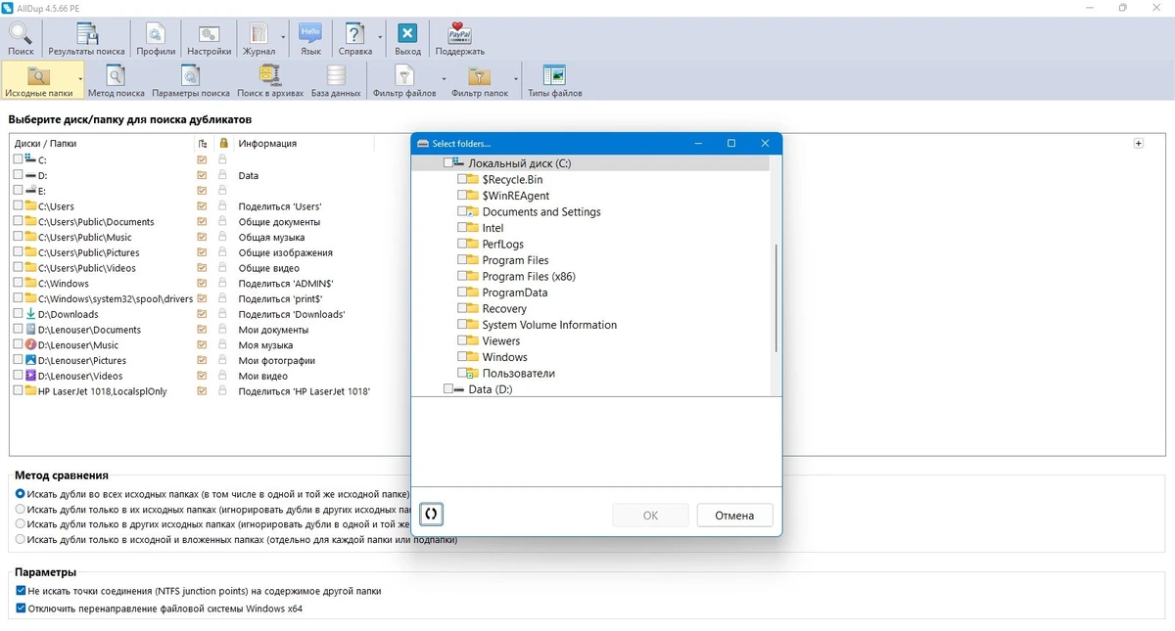Select Искать дубли только в их исходных папках

click(21, 510)
